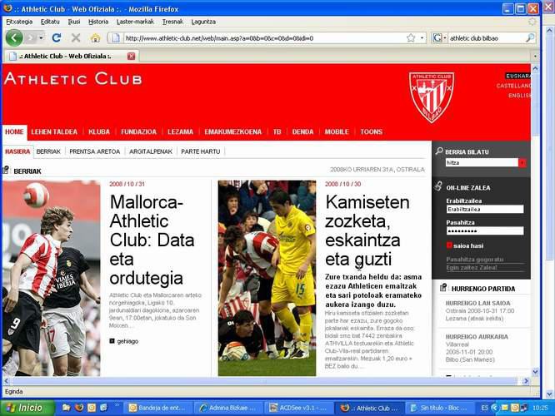
Task: Select the HASIERA sub-tab
Action: tap(17, 151)
